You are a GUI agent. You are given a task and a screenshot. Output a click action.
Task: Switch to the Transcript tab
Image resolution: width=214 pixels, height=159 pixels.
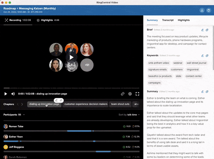pyautogui.click(x=167, y=20)
